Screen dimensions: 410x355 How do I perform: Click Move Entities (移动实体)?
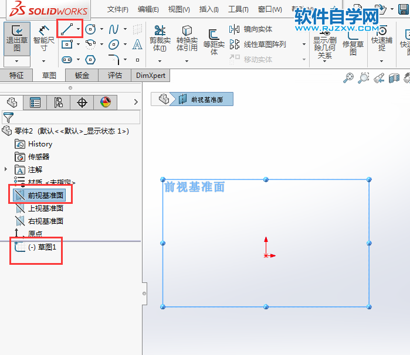coord(251,60)
